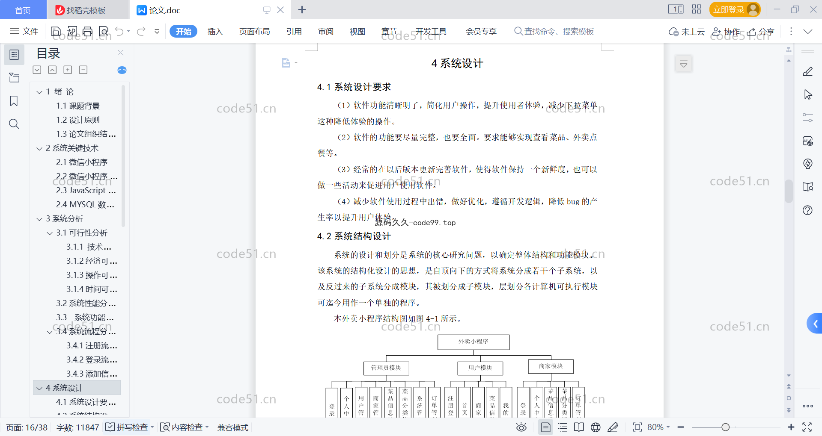
Task: Click the 立即登录 login button
Action: tap(735, 9)
